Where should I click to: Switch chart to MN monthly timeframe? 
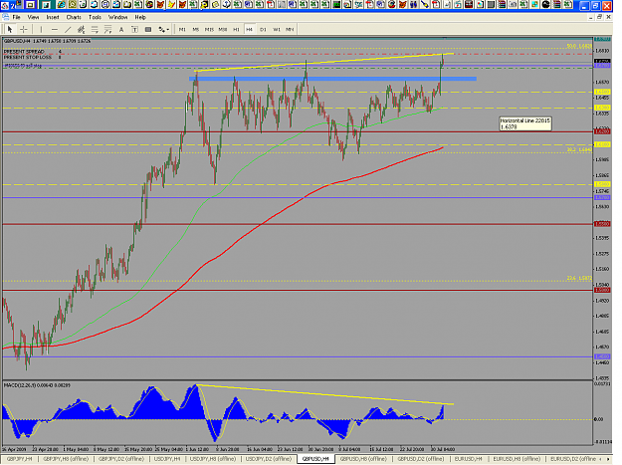point(290,29)
